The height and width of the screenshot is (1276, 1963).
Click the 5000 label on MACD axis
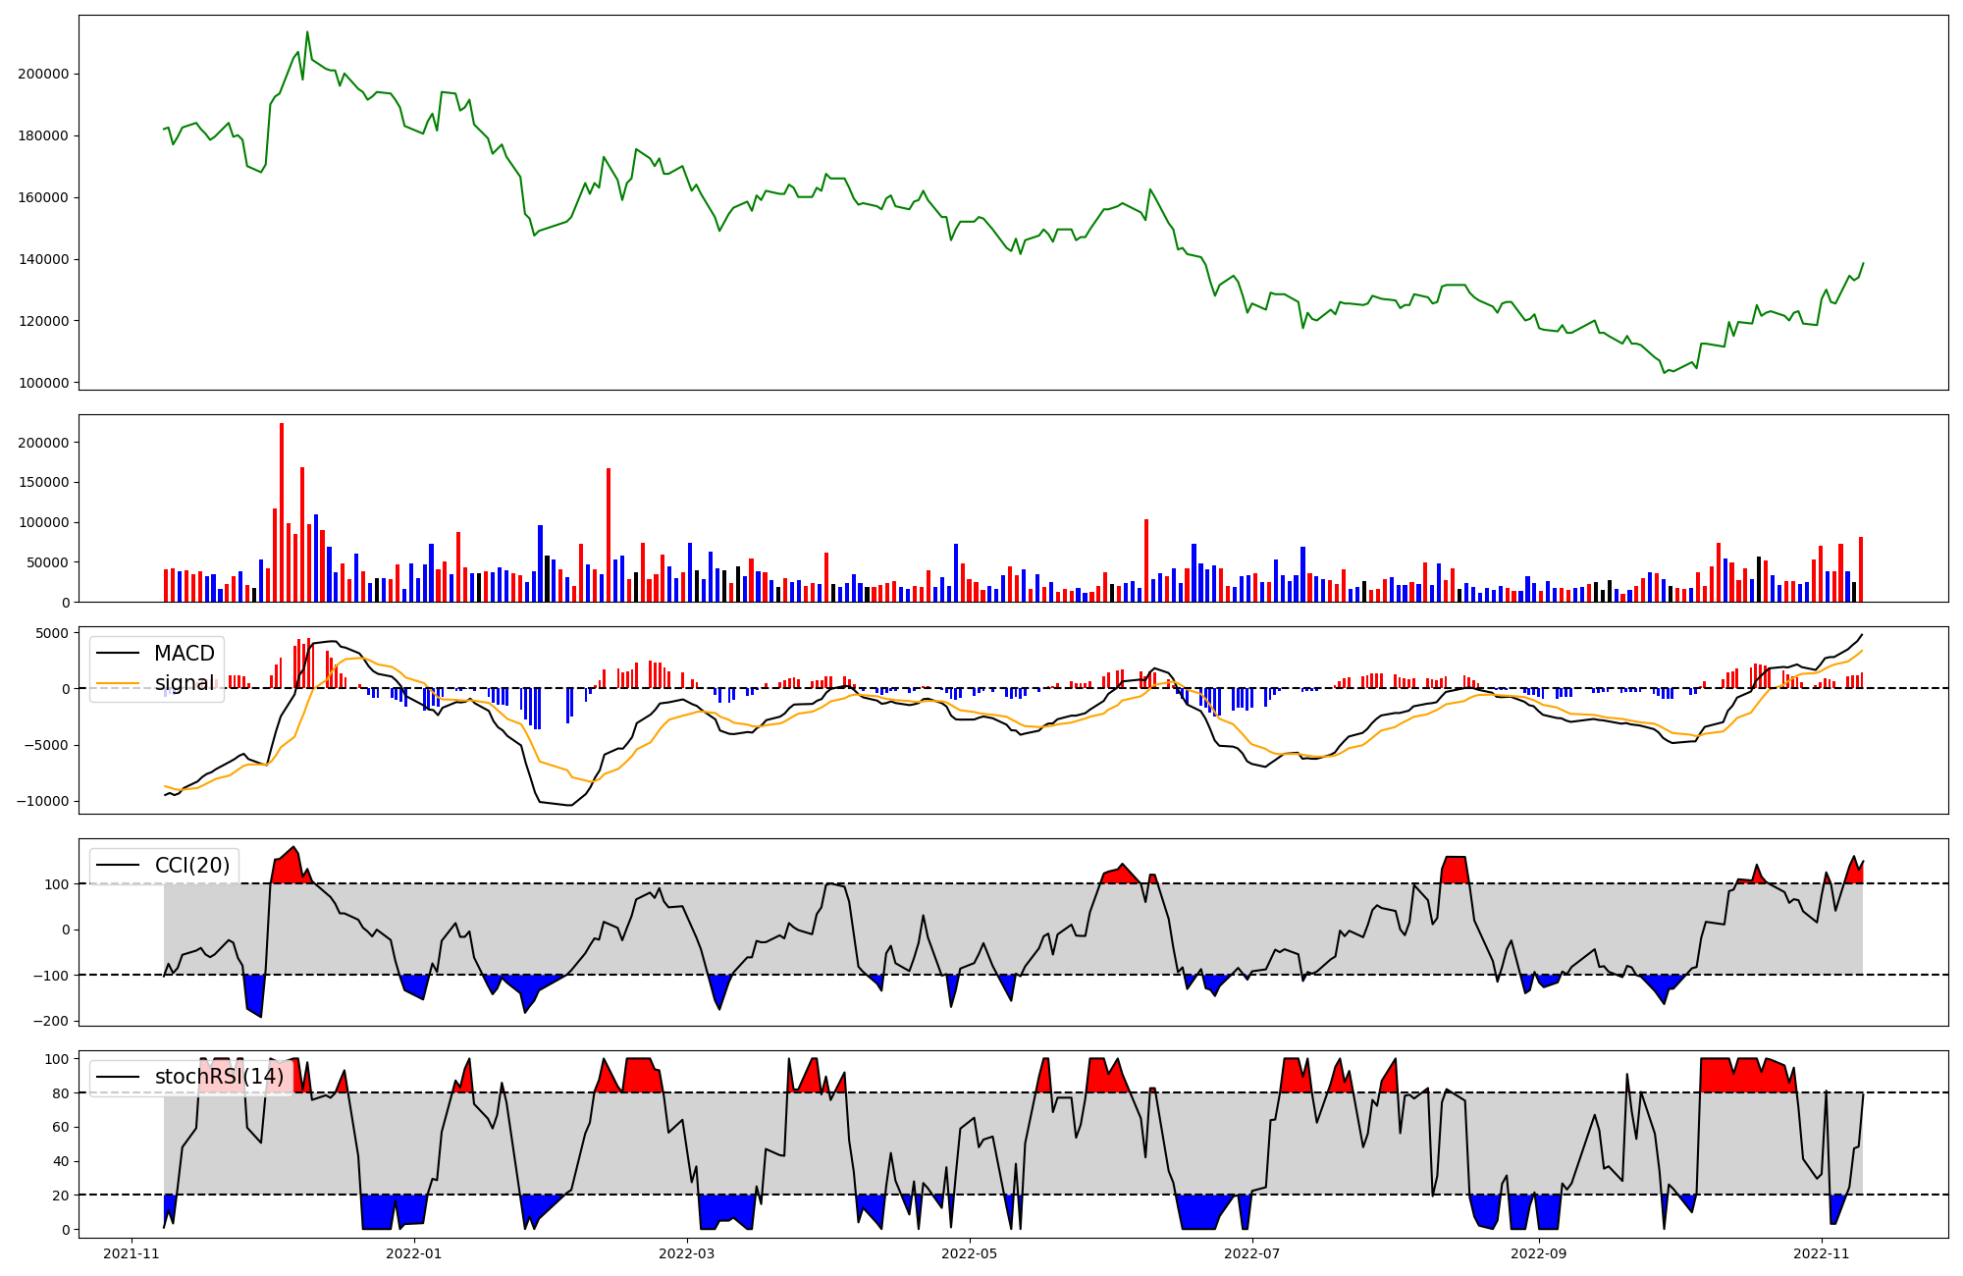(51, 633)
